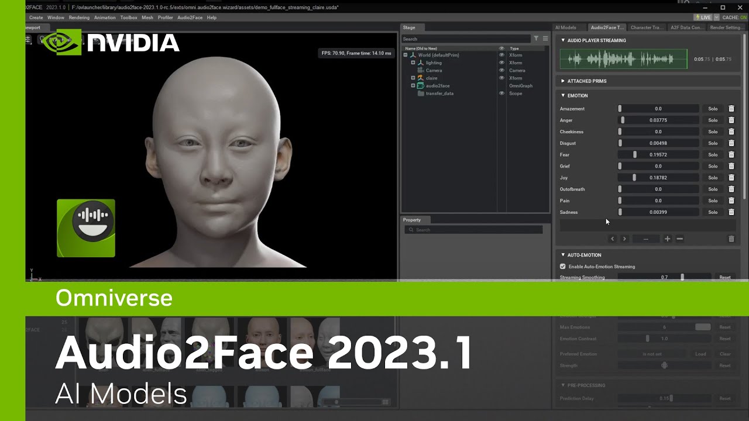Screen dimensions: 749x421
Task: Click the Stage search field
Action: [x=466, y=39]
